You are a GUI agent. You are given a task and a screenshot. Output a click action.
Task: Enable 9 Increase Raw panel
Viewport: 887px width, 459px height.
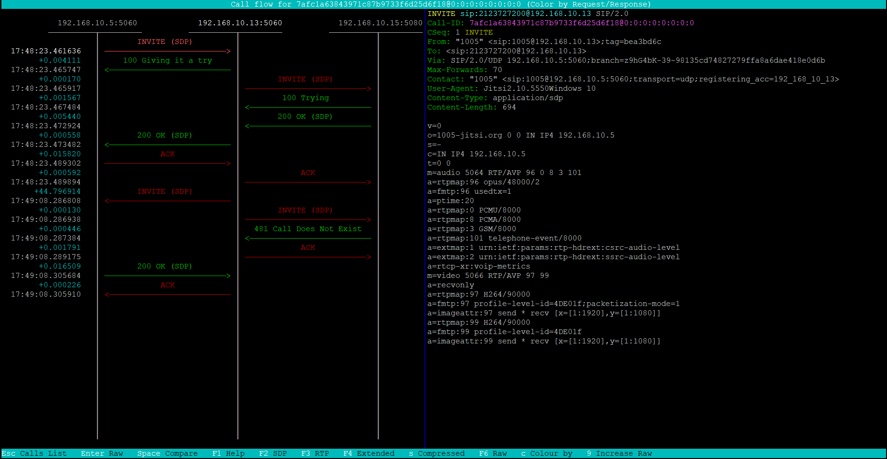point(619,453)
